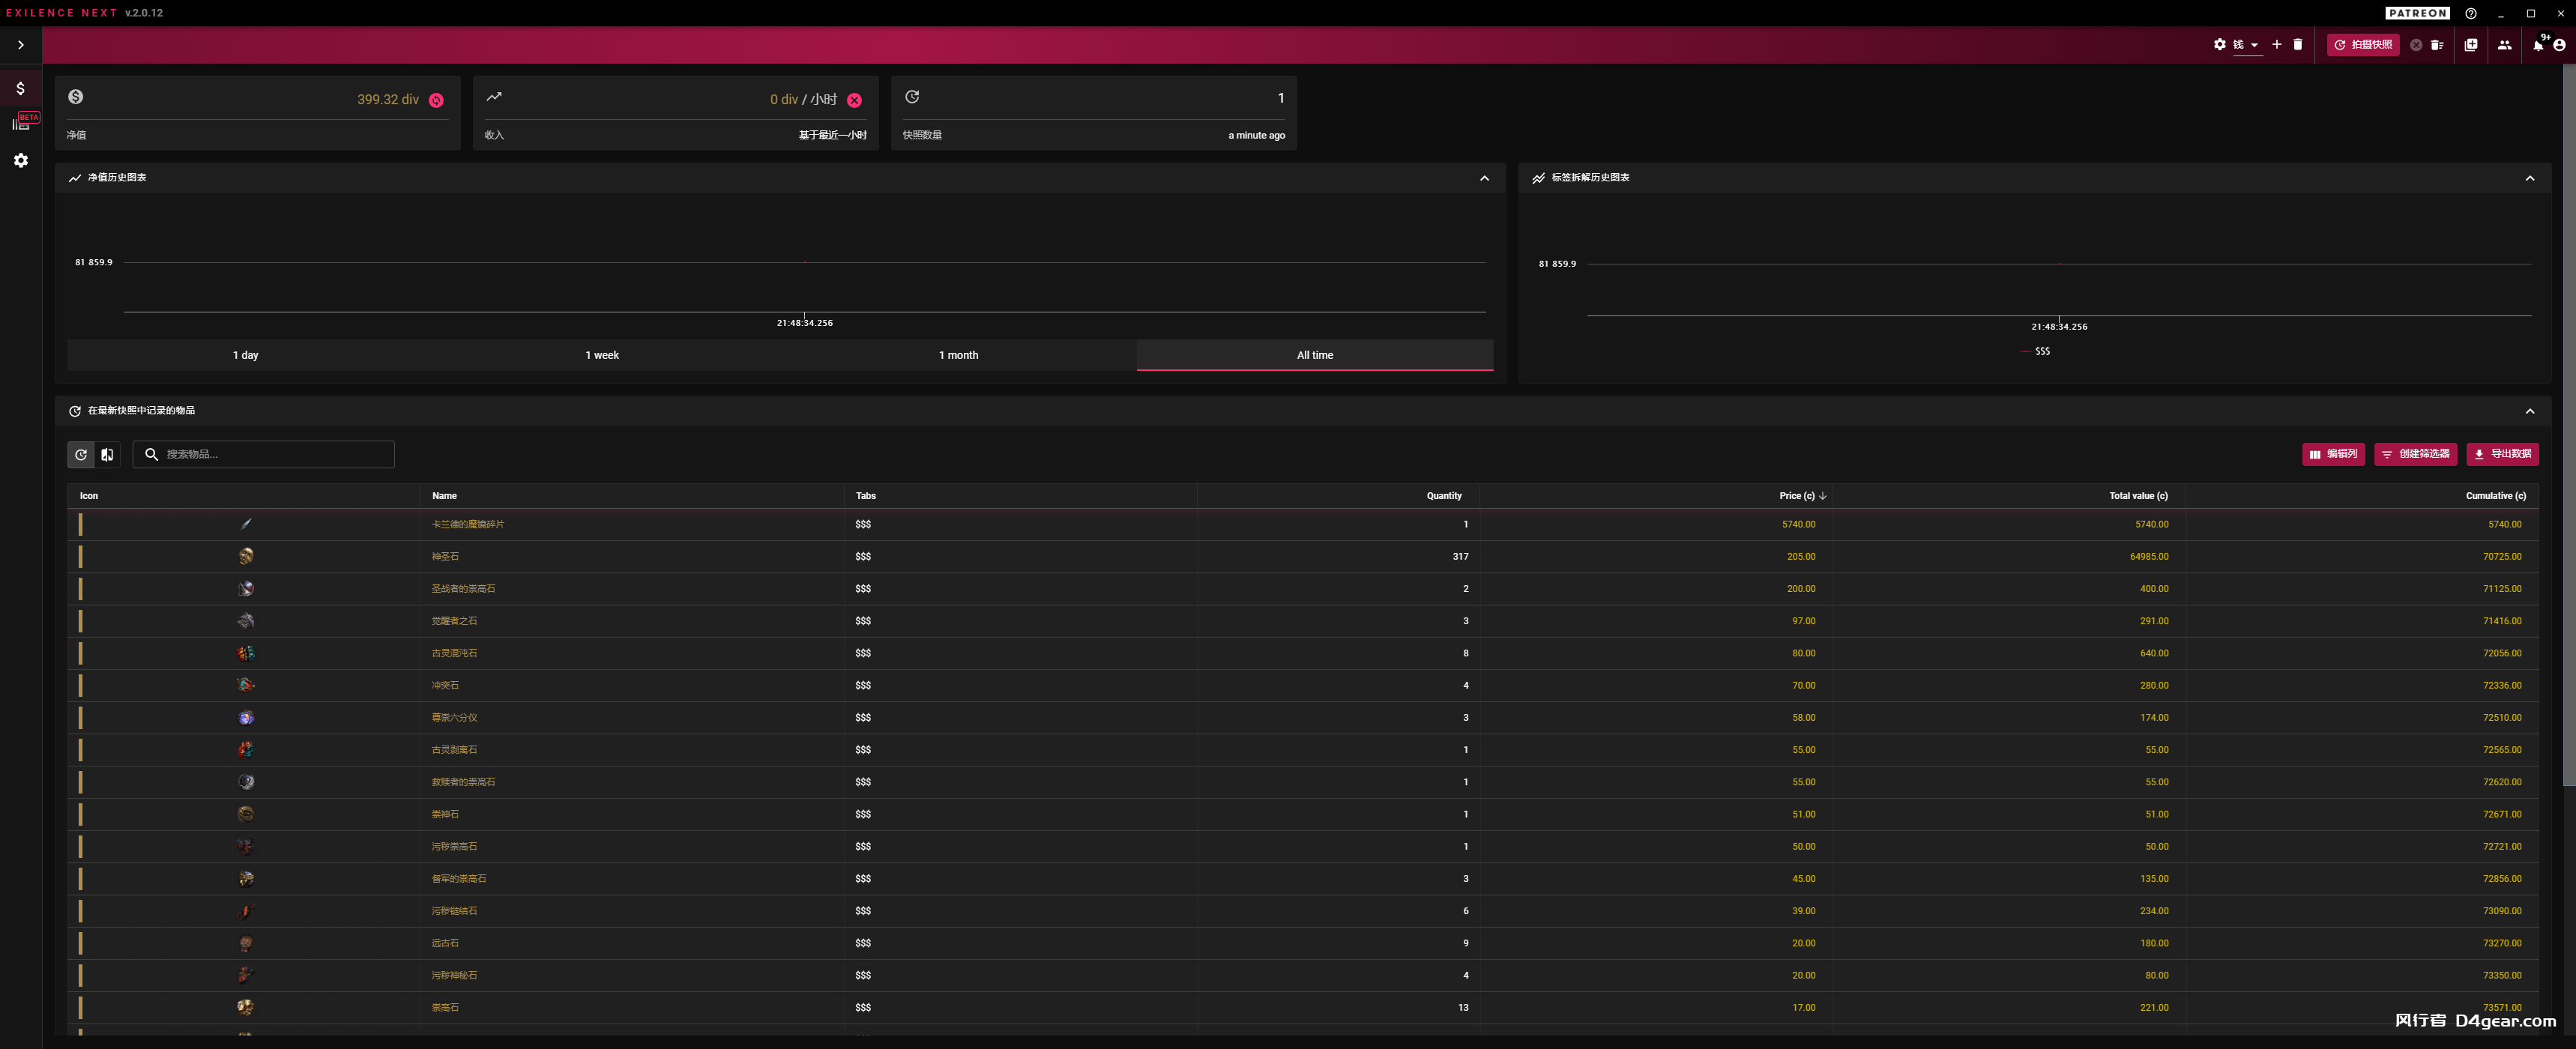
Task: Collapse the 净值历史图表 panel
Action: (1484, 178)
